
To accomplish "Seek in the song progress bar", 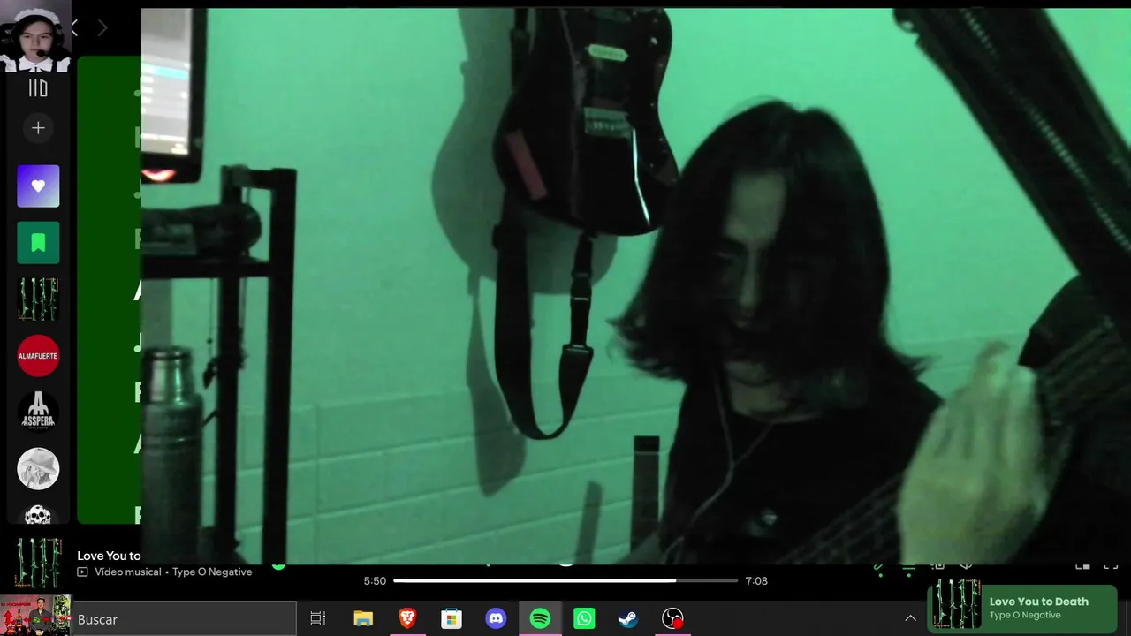I will (565, 580).
